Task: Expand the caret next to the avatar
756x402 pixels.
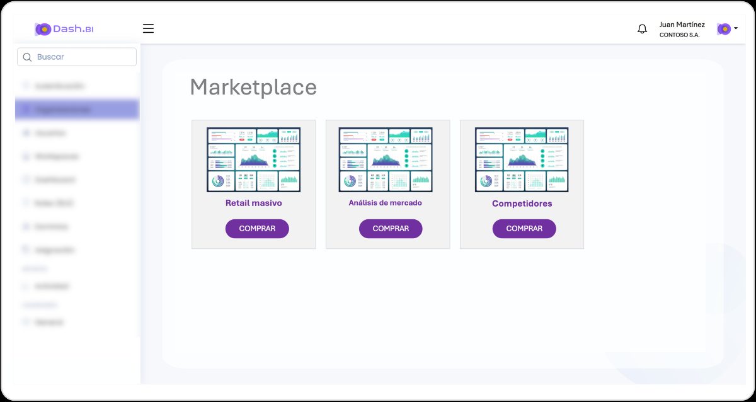Action: click(735, 29)
